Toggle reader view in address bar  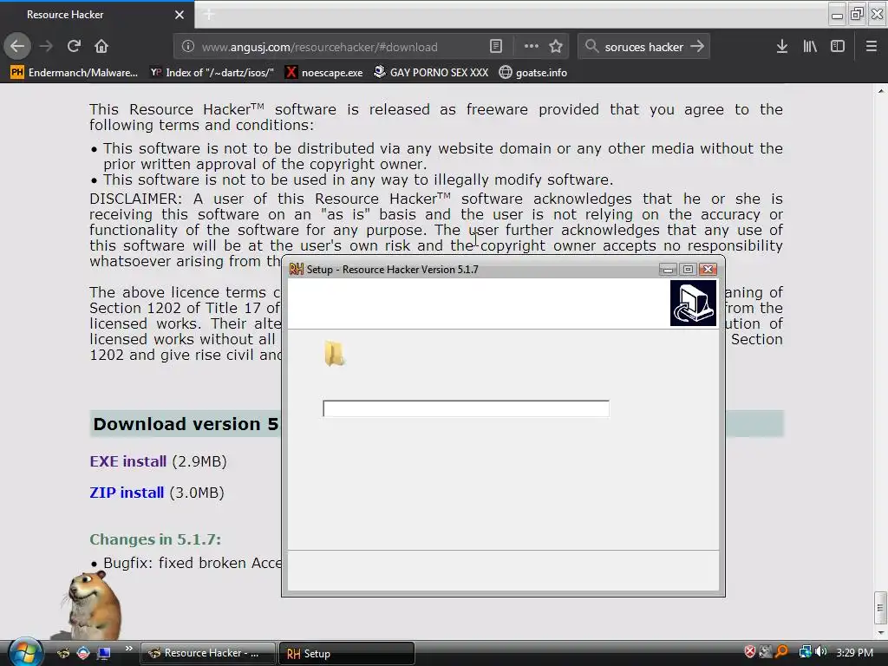pos(495,47)
